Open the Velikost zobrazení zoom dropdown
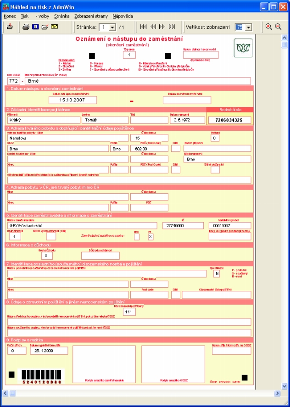The image size is (290, 407). 248,27
